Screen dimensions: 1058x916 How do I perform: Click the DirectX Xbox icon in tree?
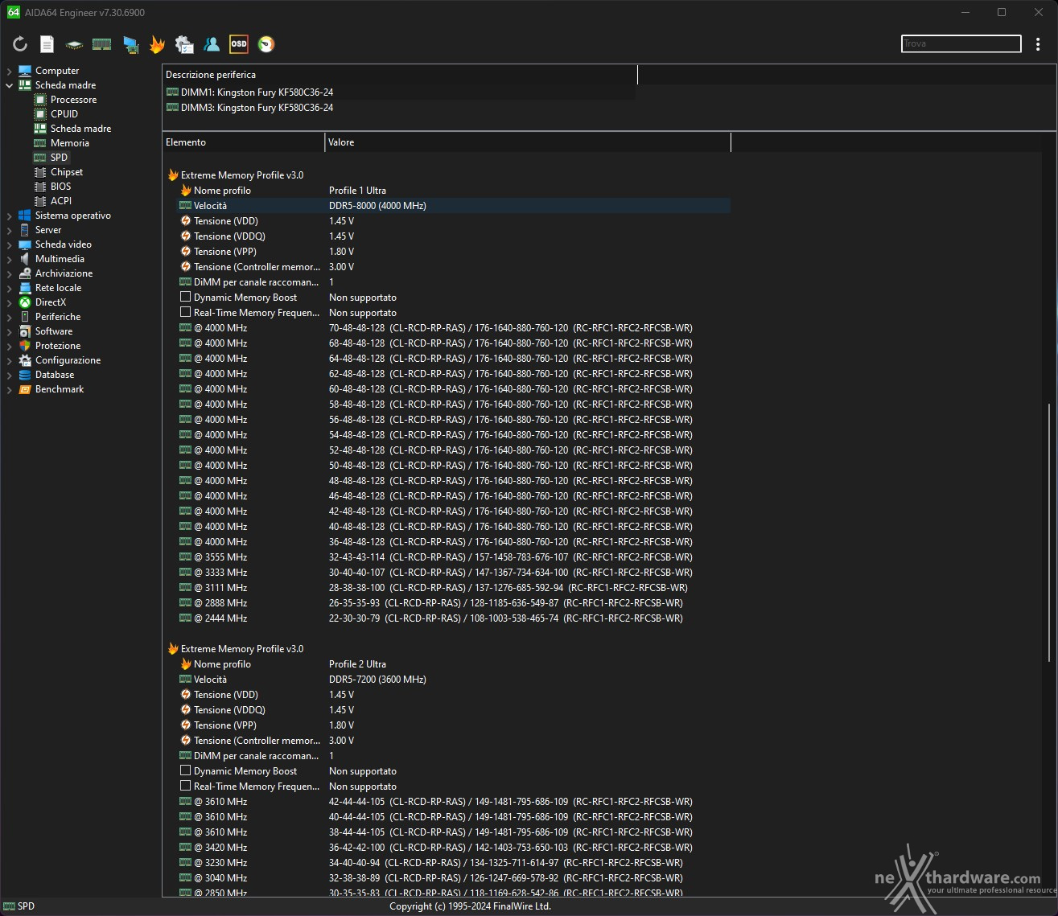(x=25, y=302)
